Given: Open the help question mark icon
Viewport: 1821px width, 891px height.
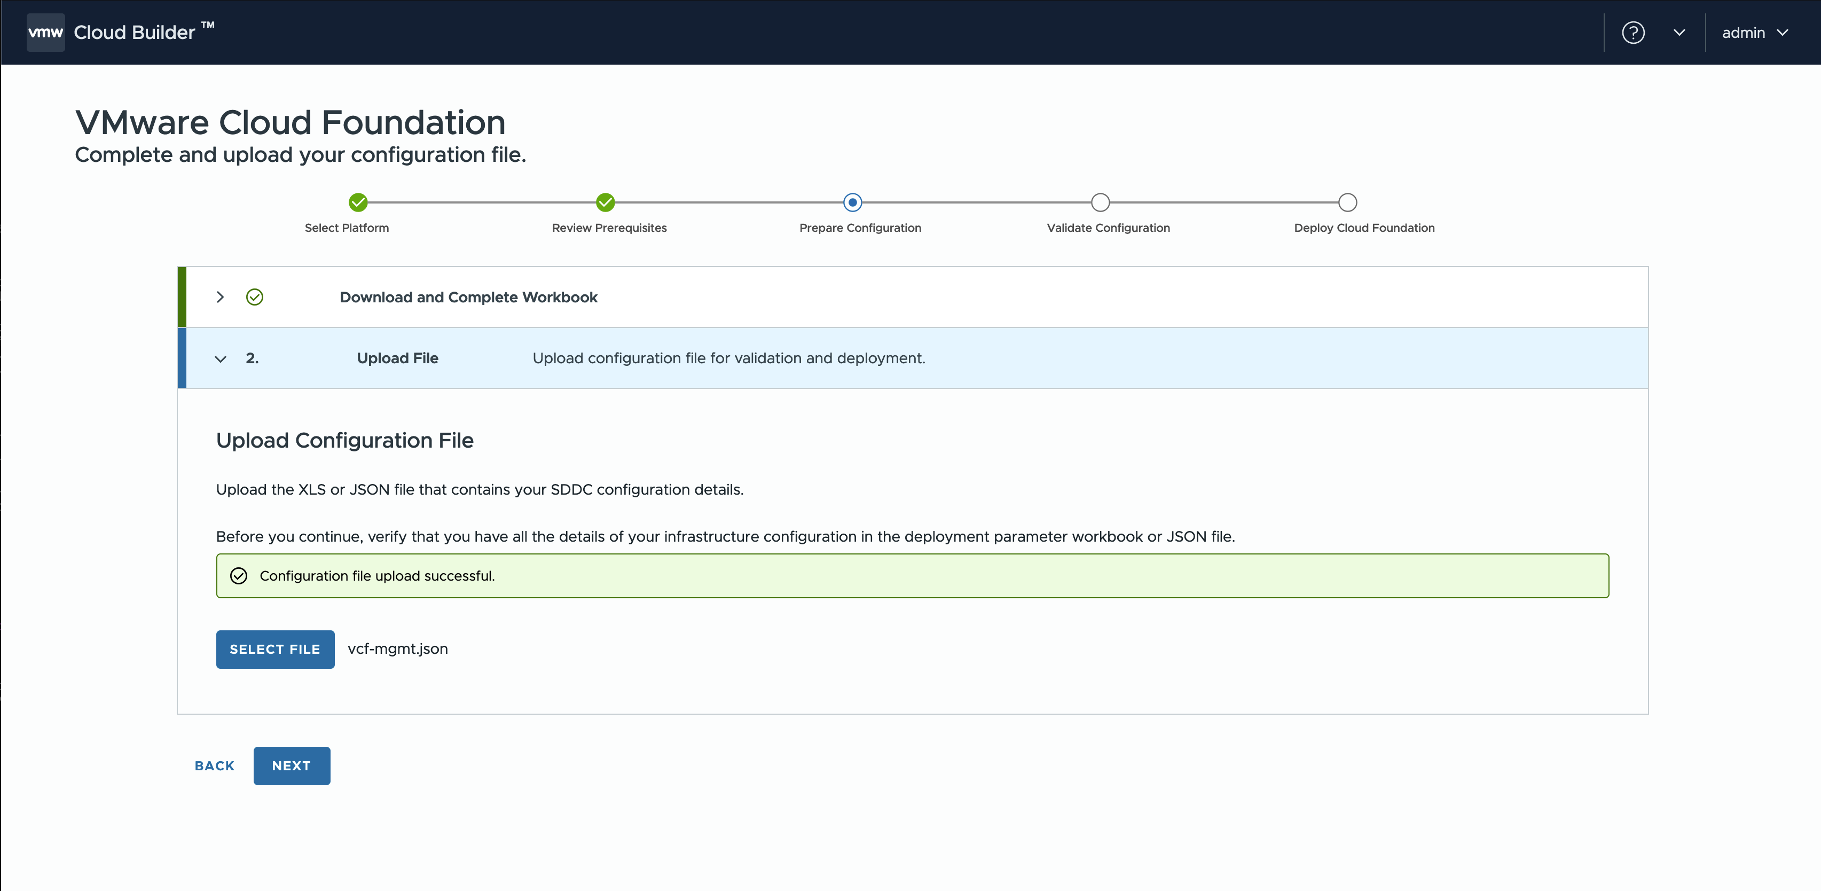Looking at the screenshot, I should pos(1632,33).
